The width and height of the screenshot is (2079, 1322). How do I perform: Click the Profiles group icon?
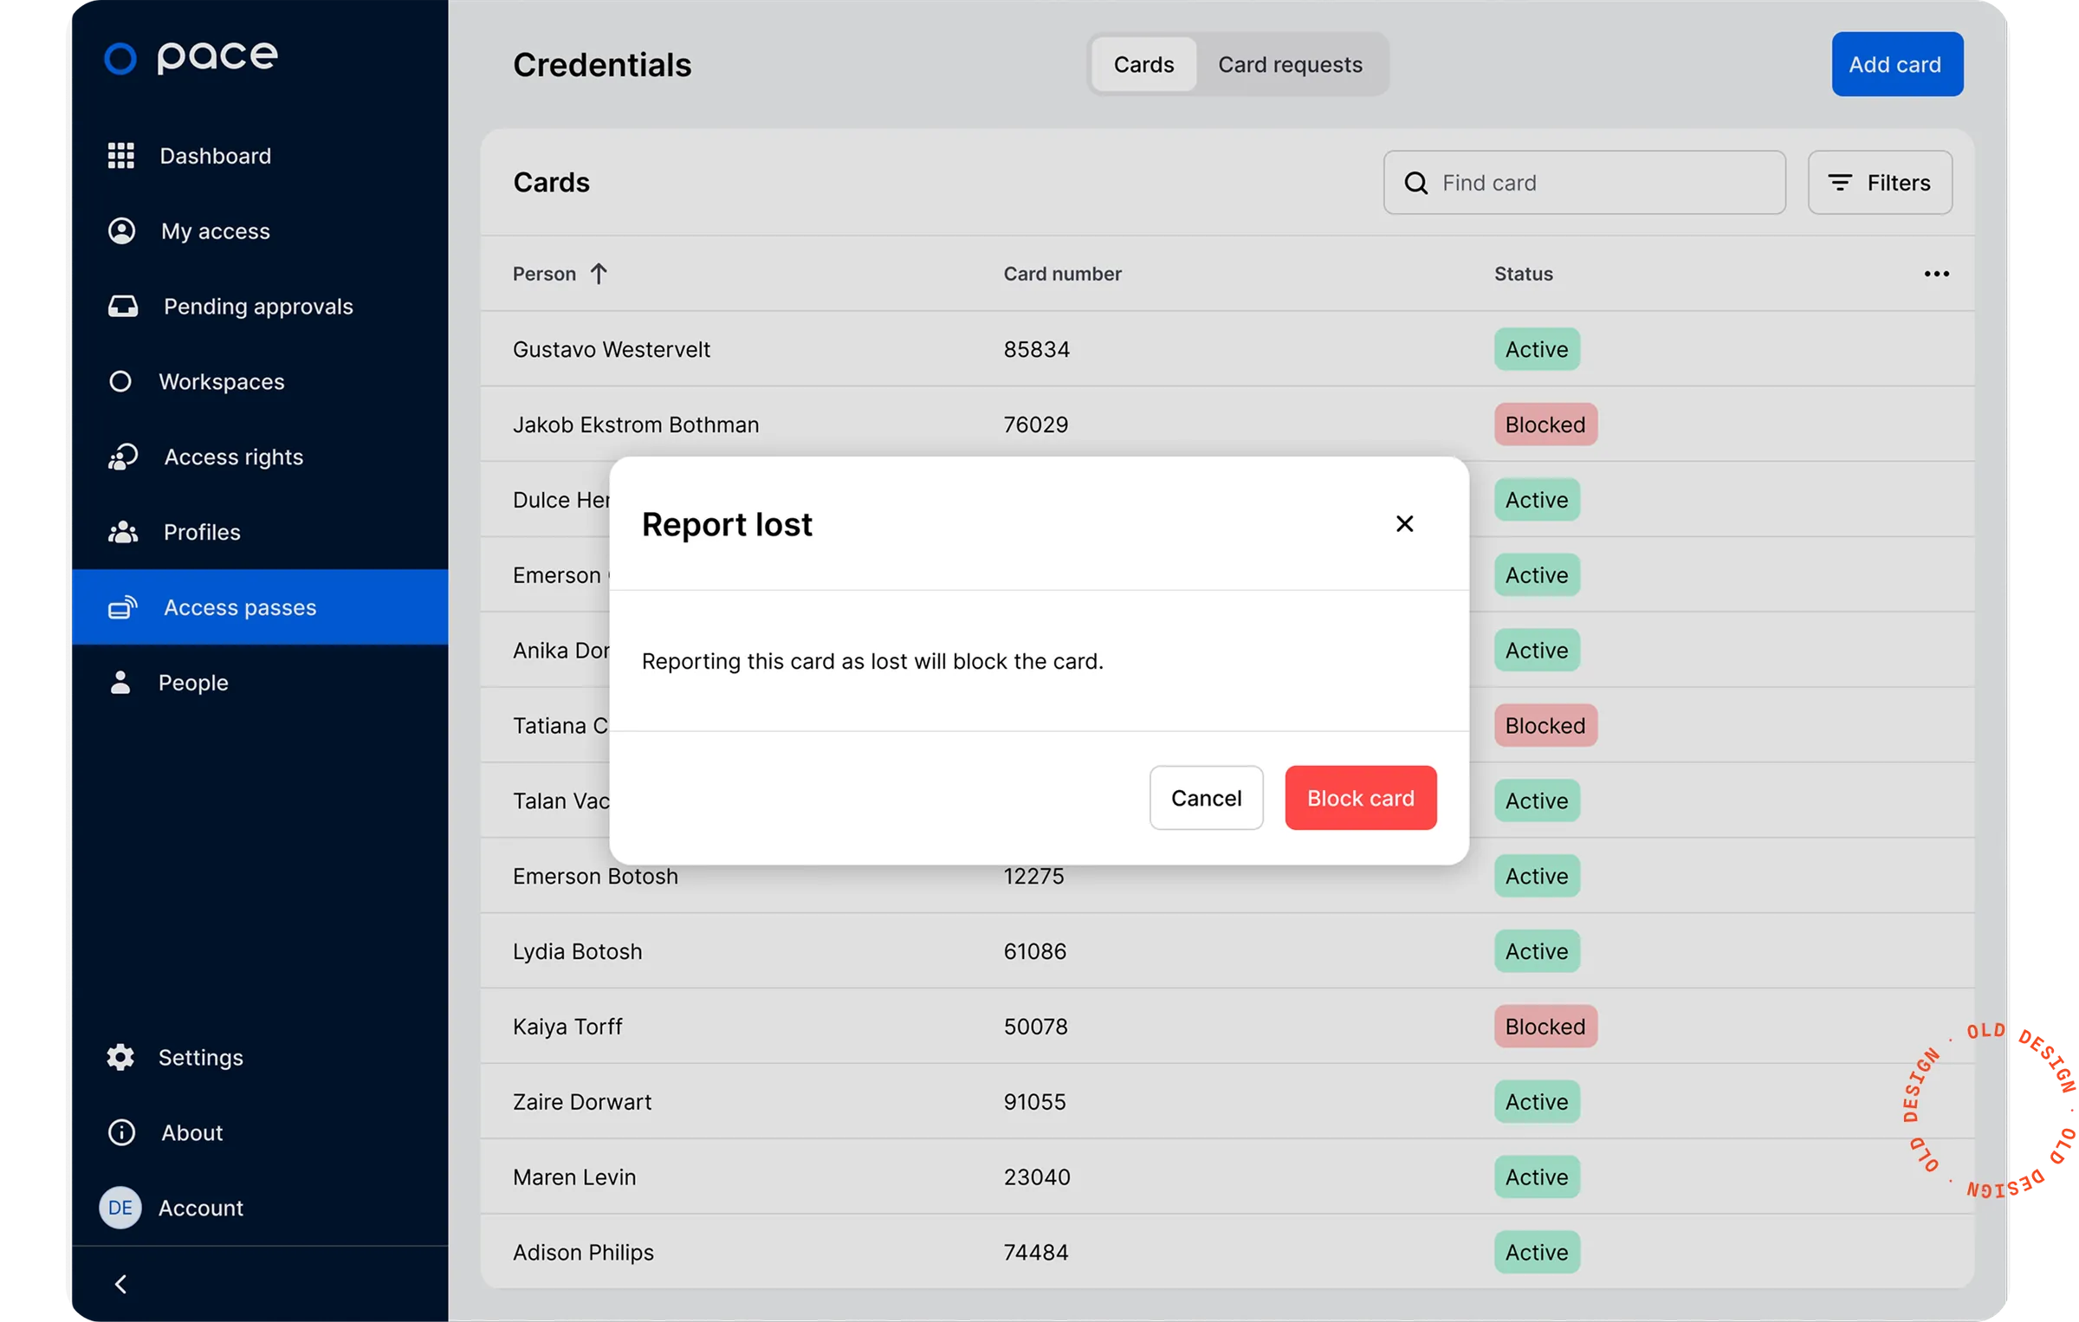[x=123, y=532]
